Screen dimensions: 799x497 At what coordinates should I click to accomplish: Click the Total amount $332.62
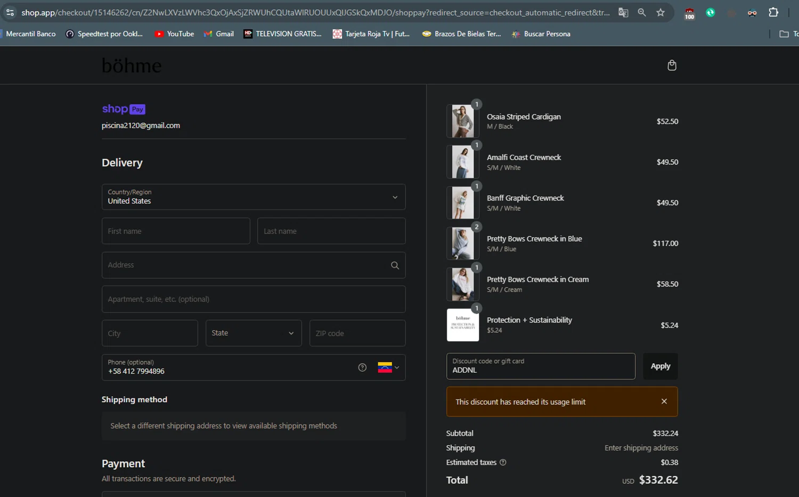click(658, 480)
